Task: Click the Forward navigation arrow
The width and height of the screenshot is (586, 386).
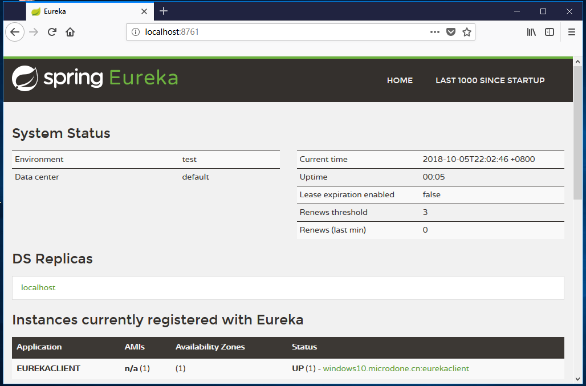Action: [x=34, y=32]
